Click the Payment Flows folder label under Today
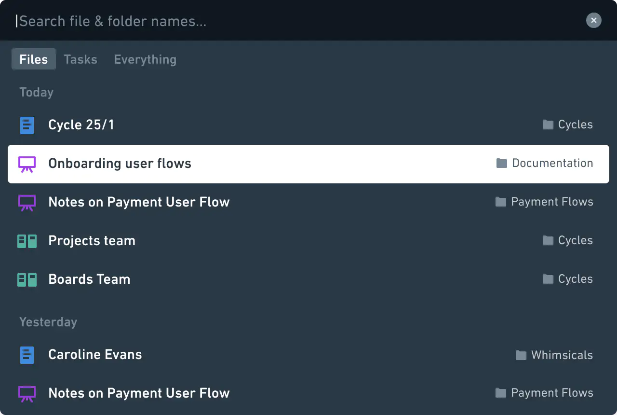This screenshot has width=617, height=415. 552,202
